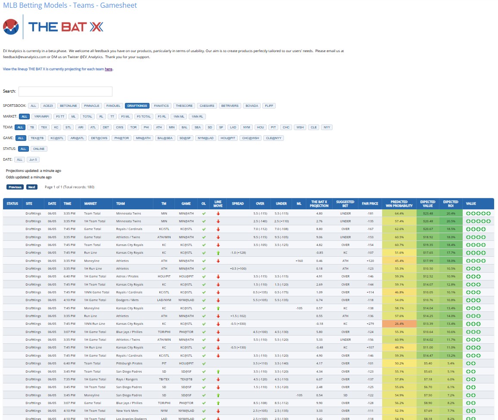Select the FANDUEL sportsbook filter
Image resolution: width=498 pixels, height=420 pixels.
(113, 106)
